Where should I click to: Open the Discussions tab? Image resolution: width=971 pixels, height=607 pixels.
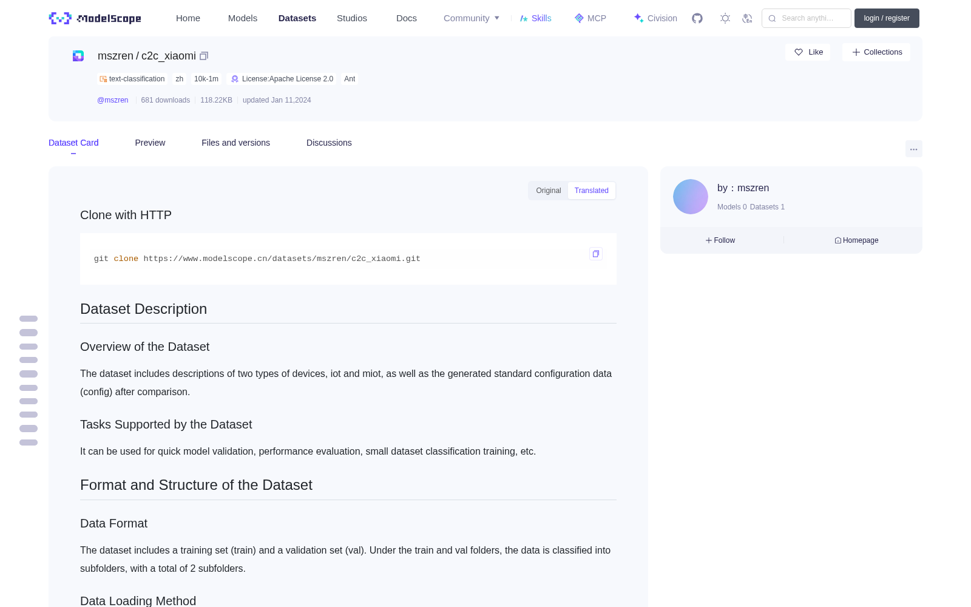[x=329, y=143]
